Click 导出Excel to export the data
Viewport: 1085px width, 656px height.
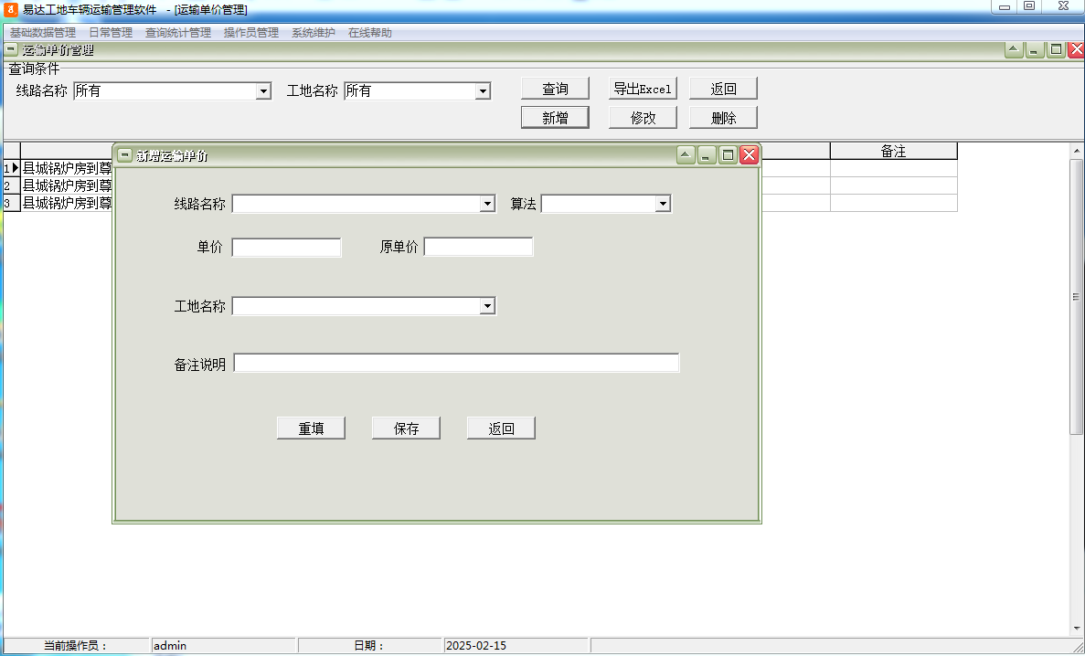point(642,88)
